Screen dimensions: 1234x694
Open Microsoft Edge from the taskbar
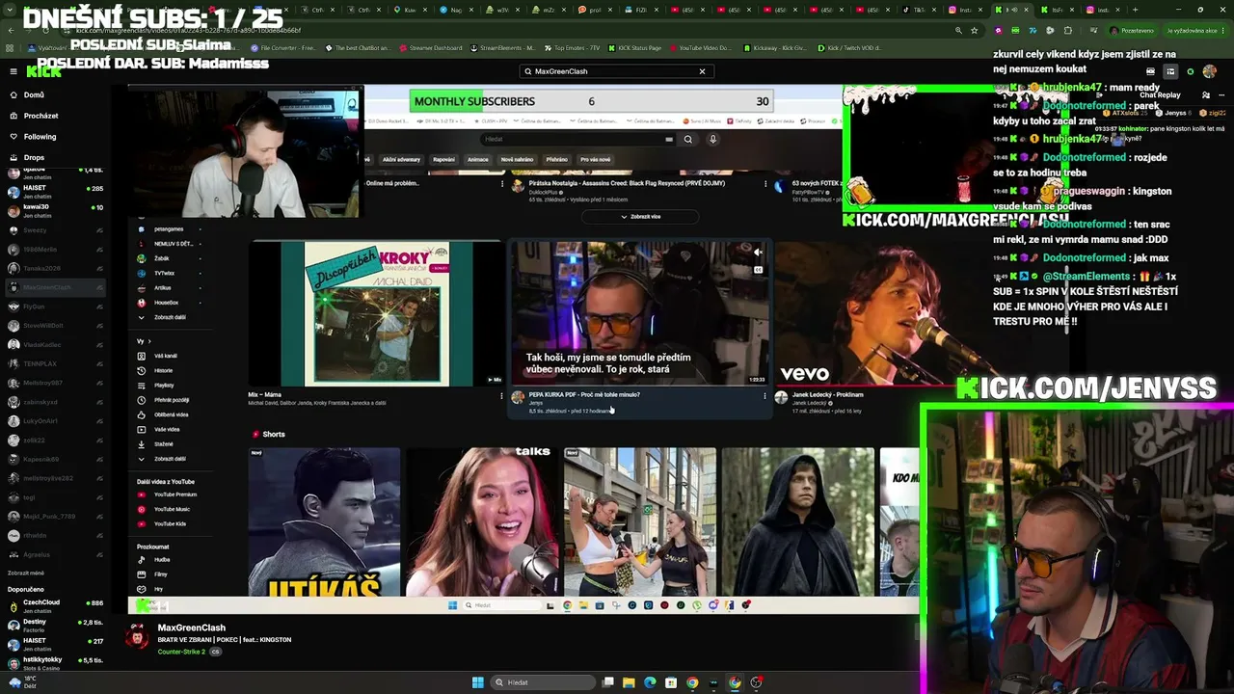point(650,682)
